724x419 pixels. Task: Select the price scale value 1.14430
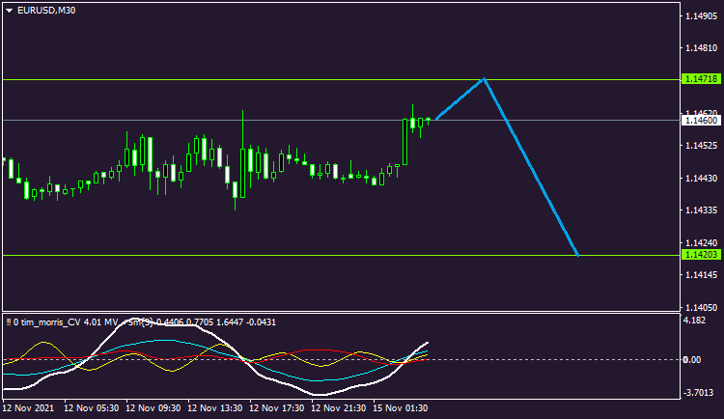702,178
